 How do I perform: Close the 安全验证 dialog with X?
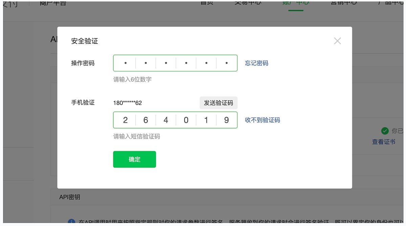[x=337, y=41]
